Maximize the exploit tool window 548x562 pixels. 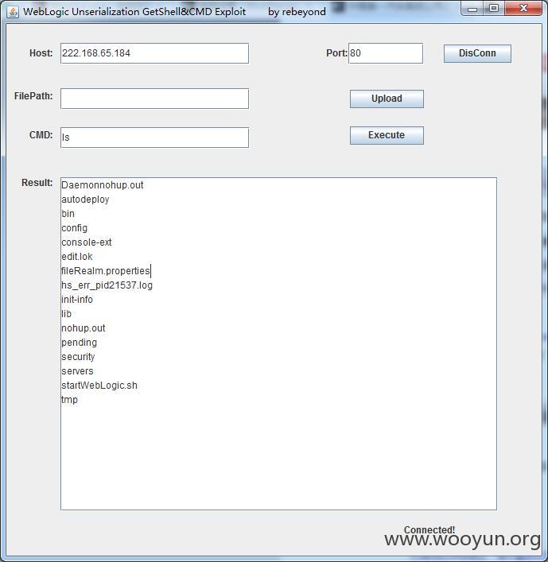point(493,9)
